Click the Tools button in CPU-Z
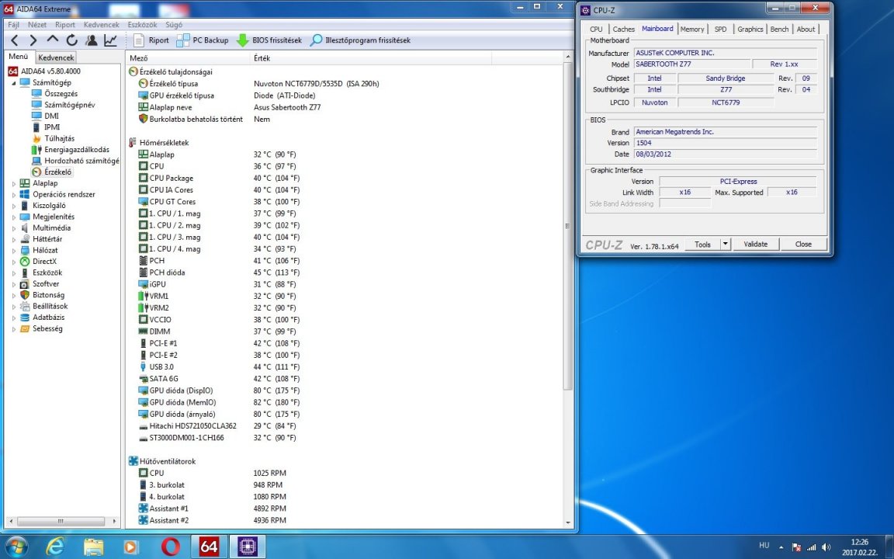Image resolution: width=894 pixels, height=559 pixels. (x=702, y=244)
